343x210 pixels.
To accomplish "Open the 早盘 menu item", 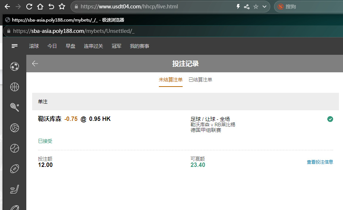I will 70,46.
